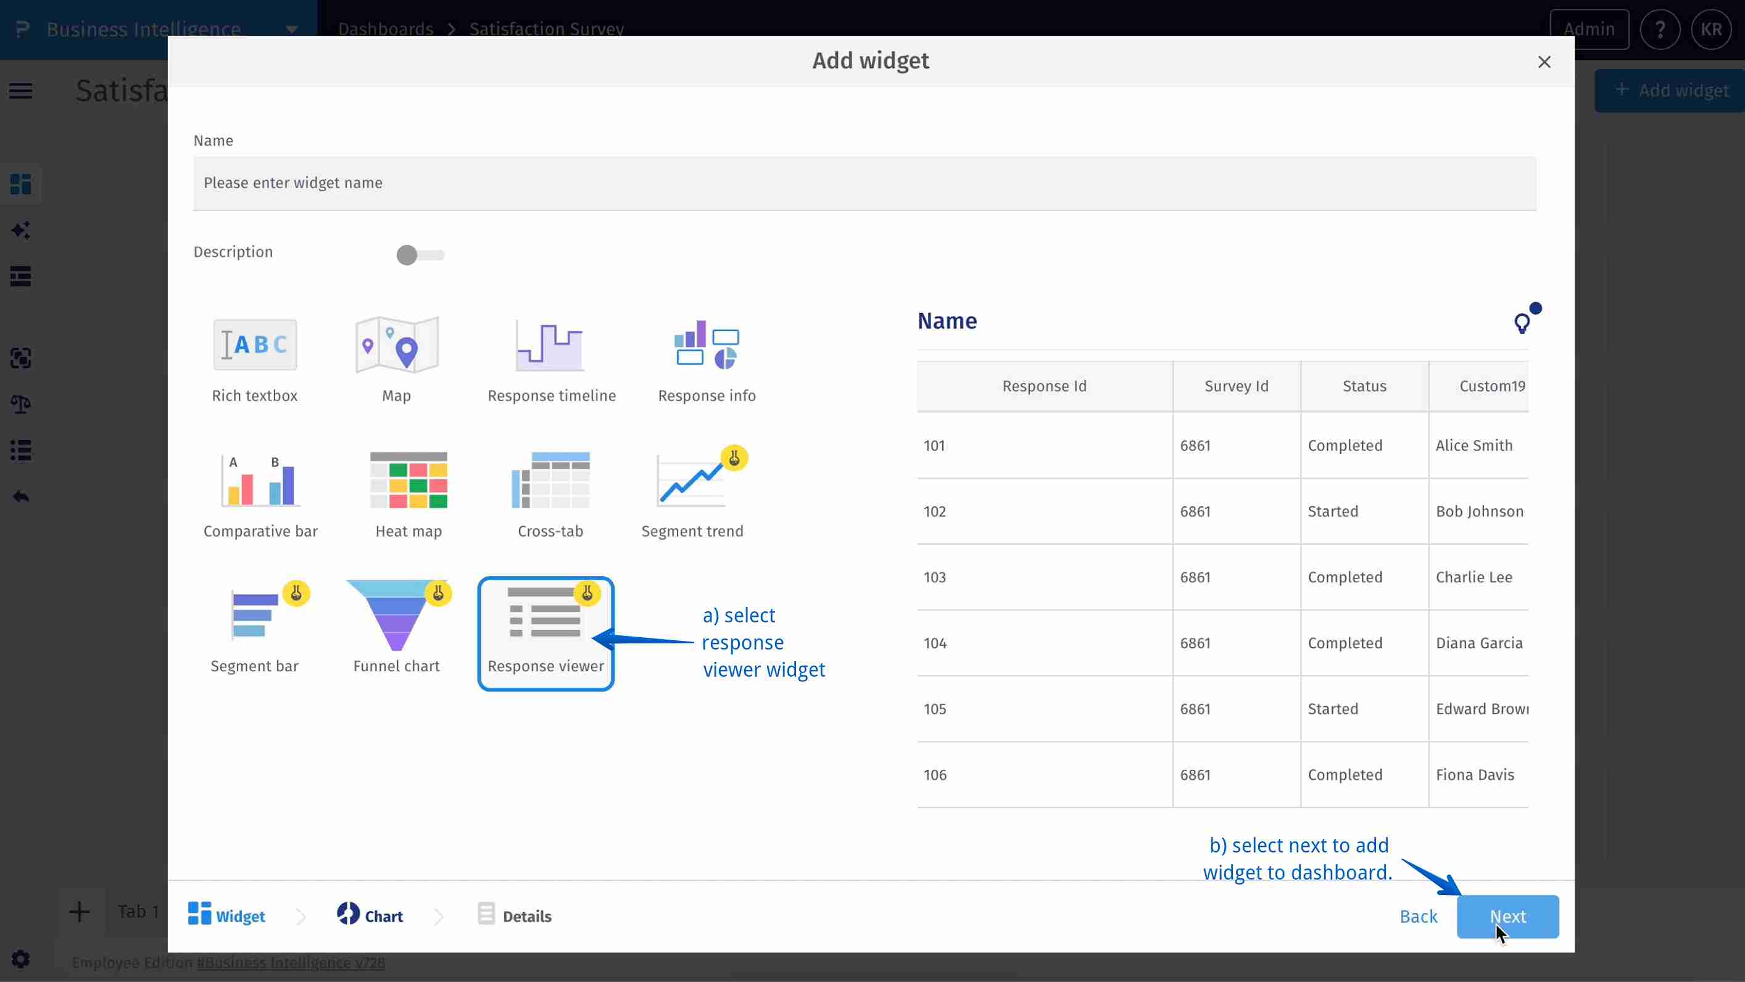The height and width of the screenshot is (982, 1745).
Task: Click the Back link
Action: tap(1418, 917)
